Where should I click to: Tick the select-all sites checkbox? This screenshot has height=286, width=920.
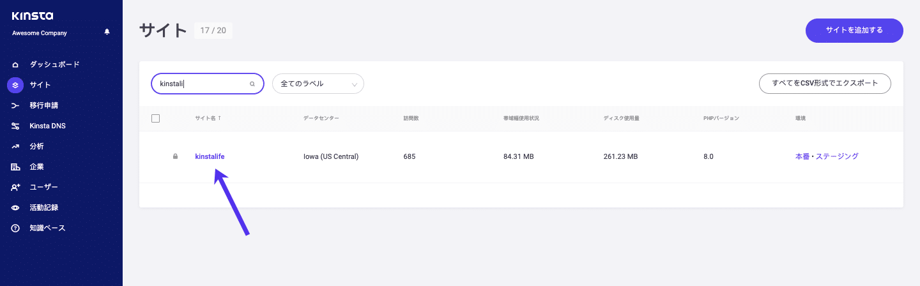pos(155,118)
